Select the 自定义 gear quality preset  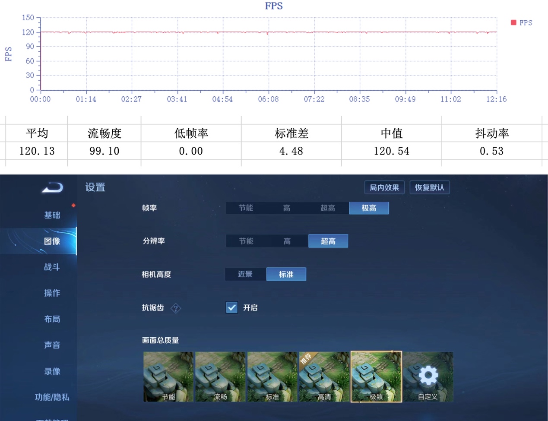(x=428, y=377)
